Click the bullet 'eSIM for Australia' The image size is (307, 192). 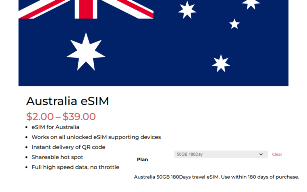(x=55, y=127)
